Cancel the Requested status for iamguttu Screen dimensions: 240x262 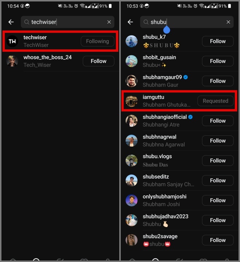click(215, 101)
